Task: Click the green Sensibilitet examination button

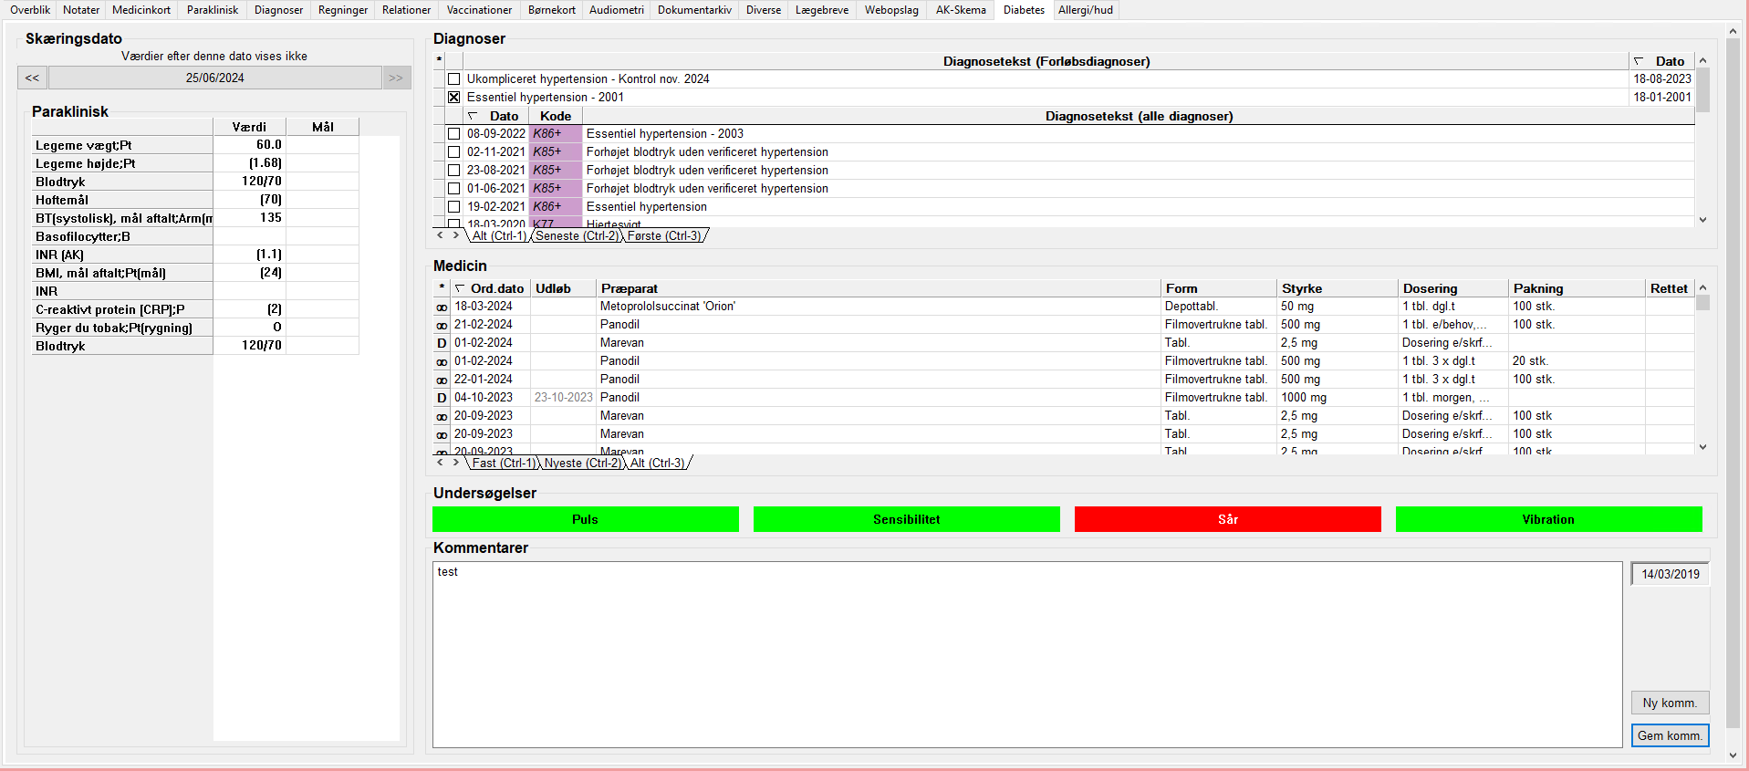Action: click(x=906, y=519)
